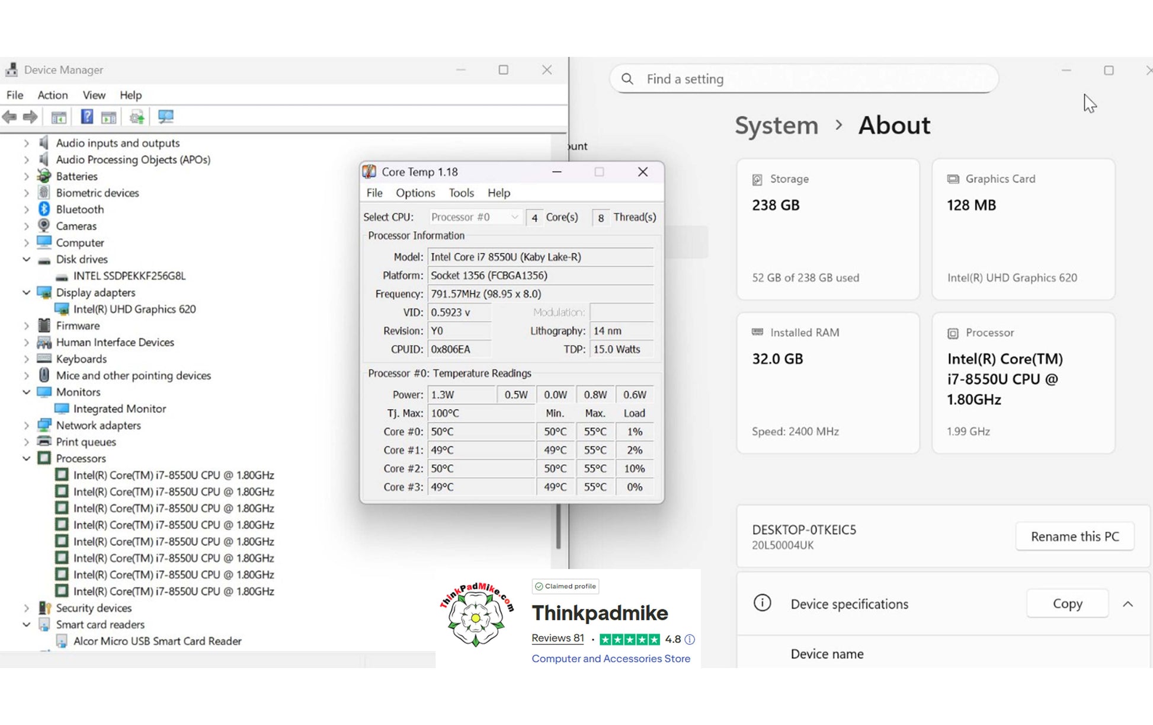Click the Bluetooth device category icon
1153x725 pixels.
pos(44,209)
